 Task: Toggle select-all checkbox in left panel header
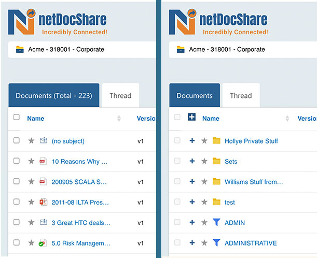point(17,117)
